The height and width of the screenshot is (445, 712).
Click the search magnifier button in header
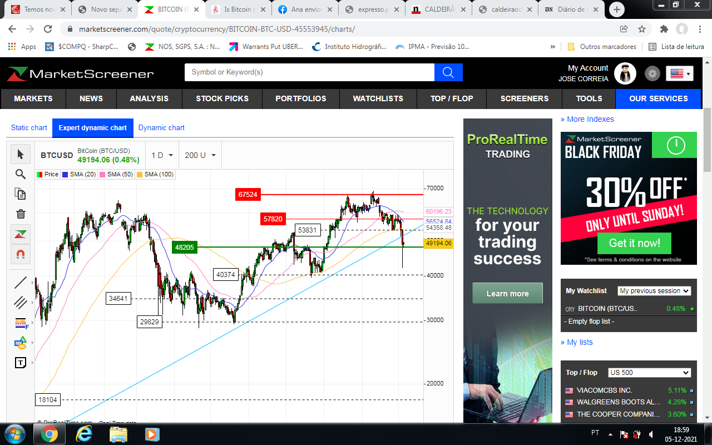coord(448,72)
